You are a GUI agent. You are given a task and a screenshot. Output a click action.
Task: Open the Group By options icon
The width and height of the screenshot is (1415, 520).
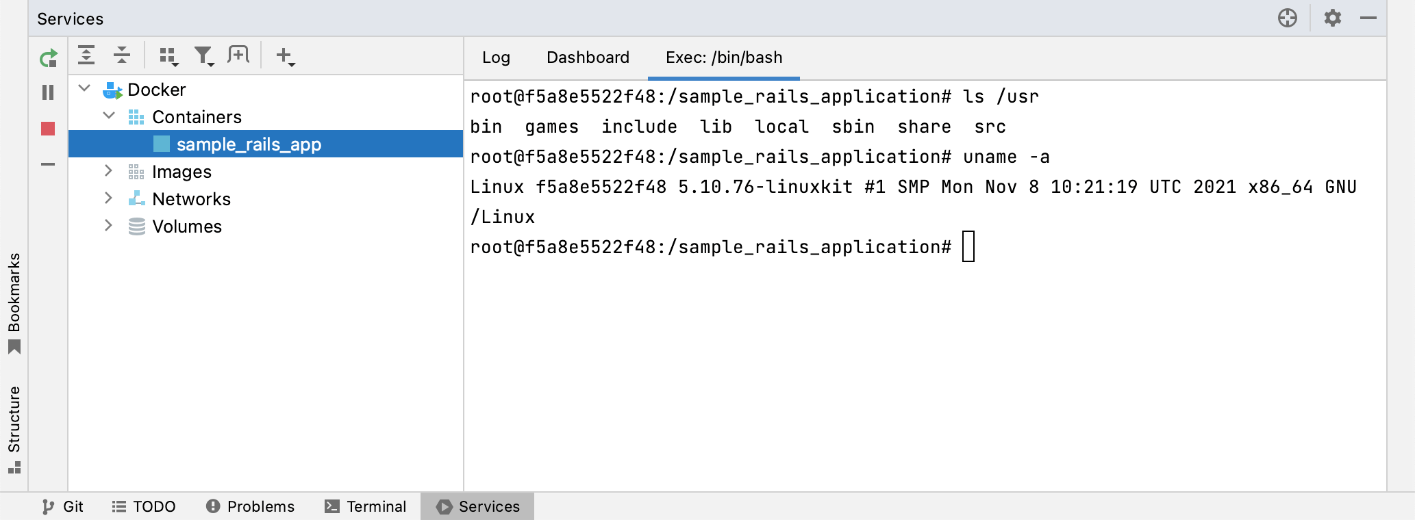pos(166,55)
